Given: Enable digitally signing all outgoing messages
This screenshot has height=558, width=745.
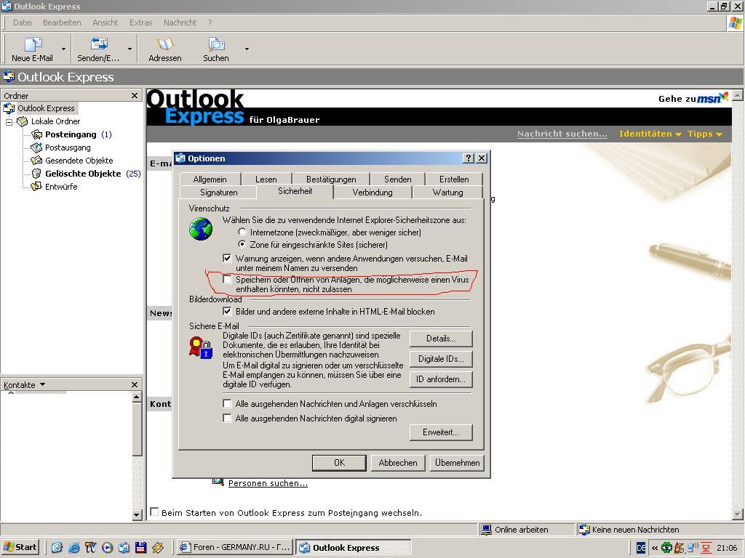Looking at the screenshot, I should pos(227,418).
